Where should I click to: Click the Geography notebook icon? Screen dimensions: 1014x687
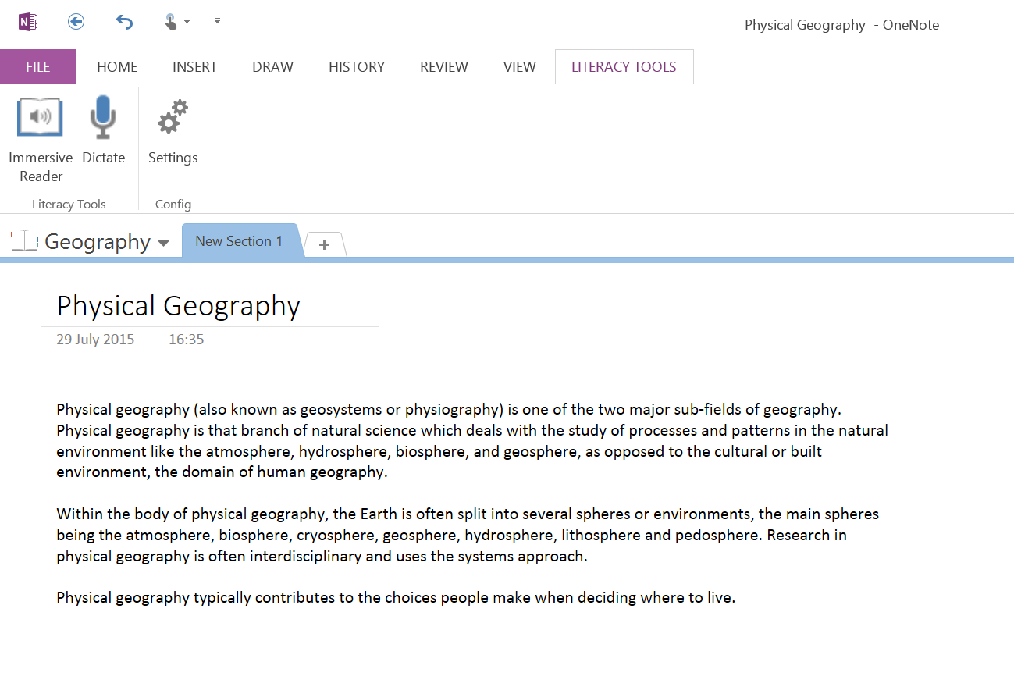(x=25, y=241)
